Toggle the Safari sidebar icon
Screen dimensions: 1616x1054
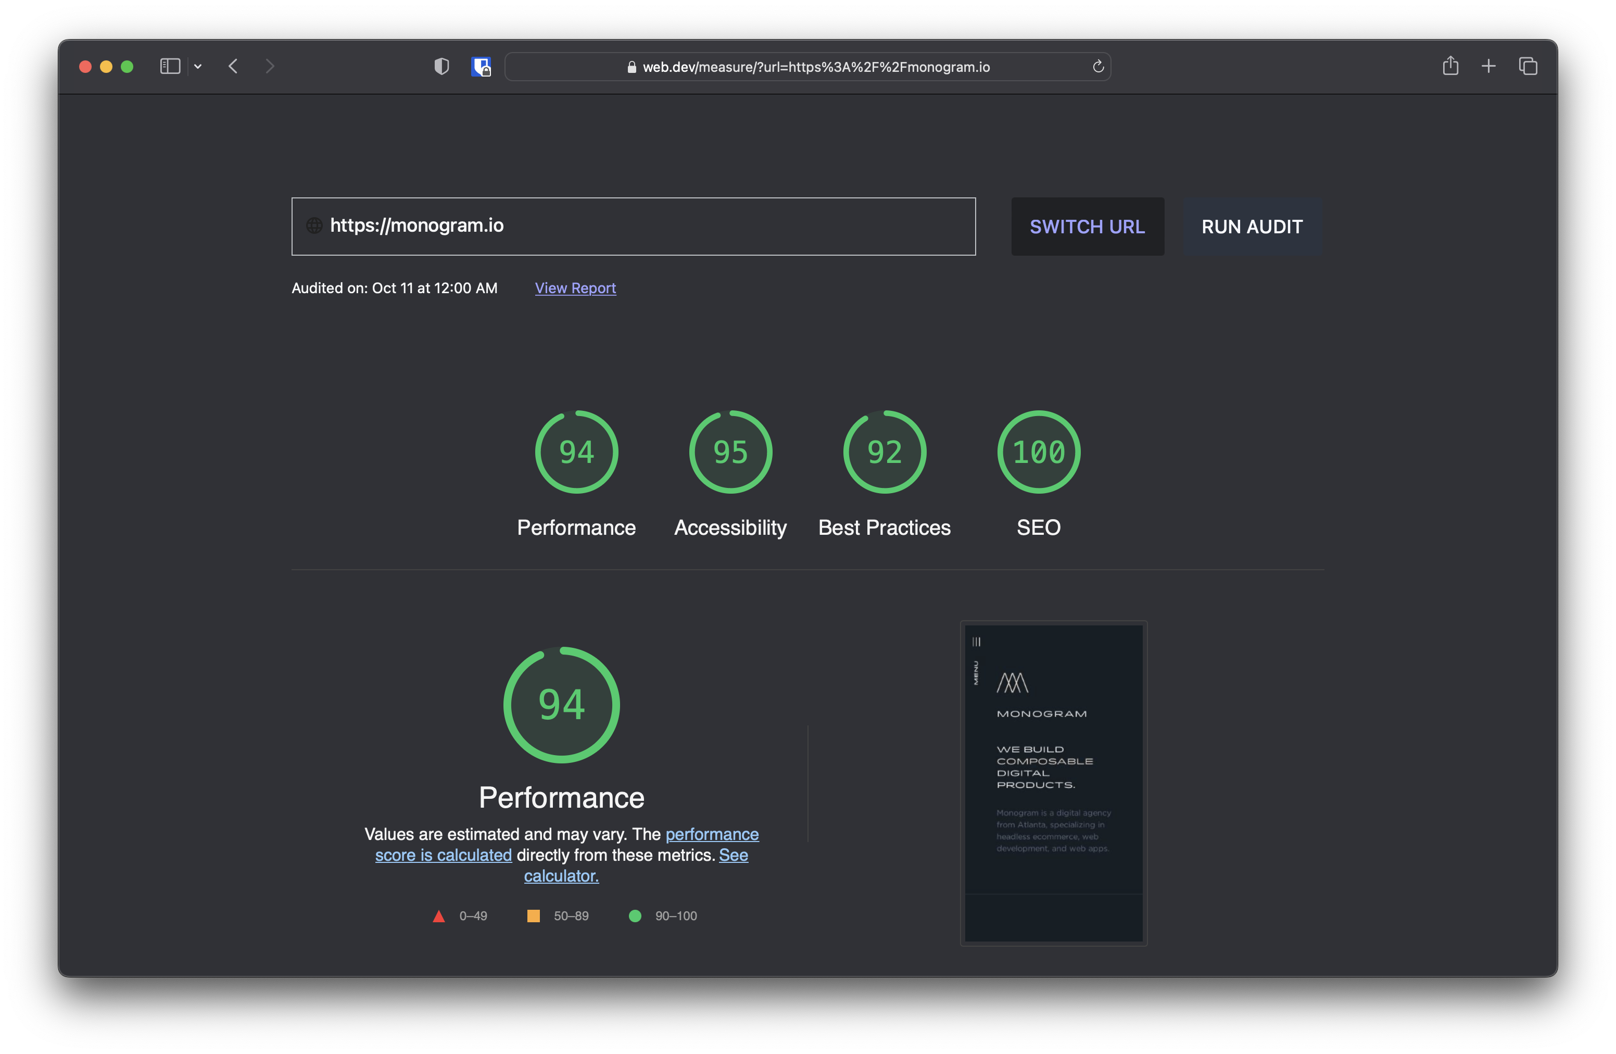pos(170,67)
